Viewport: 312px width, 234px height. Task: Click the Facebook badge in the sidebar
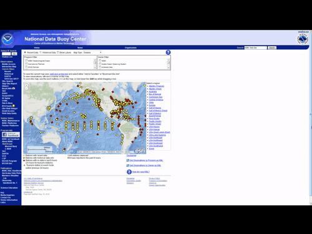11,134
